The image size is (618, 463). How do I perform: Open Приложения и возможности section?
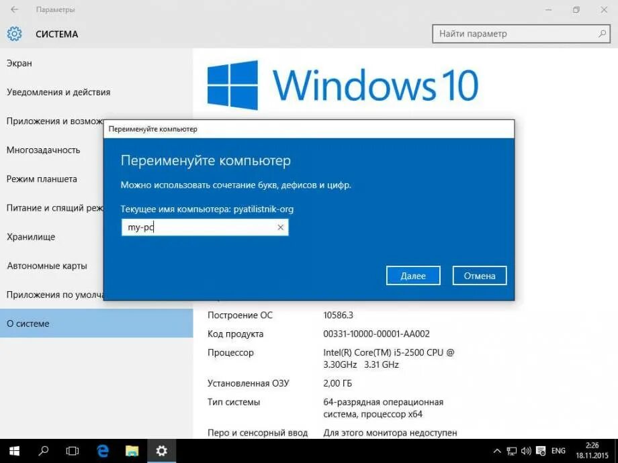pyautogui.click(x=52, y=121)
